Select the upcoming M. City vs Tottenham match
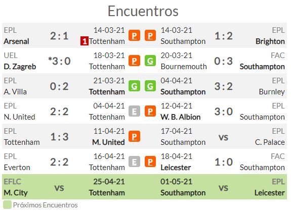The width and height of the screenshot is (291, 217). coord(64,187)
